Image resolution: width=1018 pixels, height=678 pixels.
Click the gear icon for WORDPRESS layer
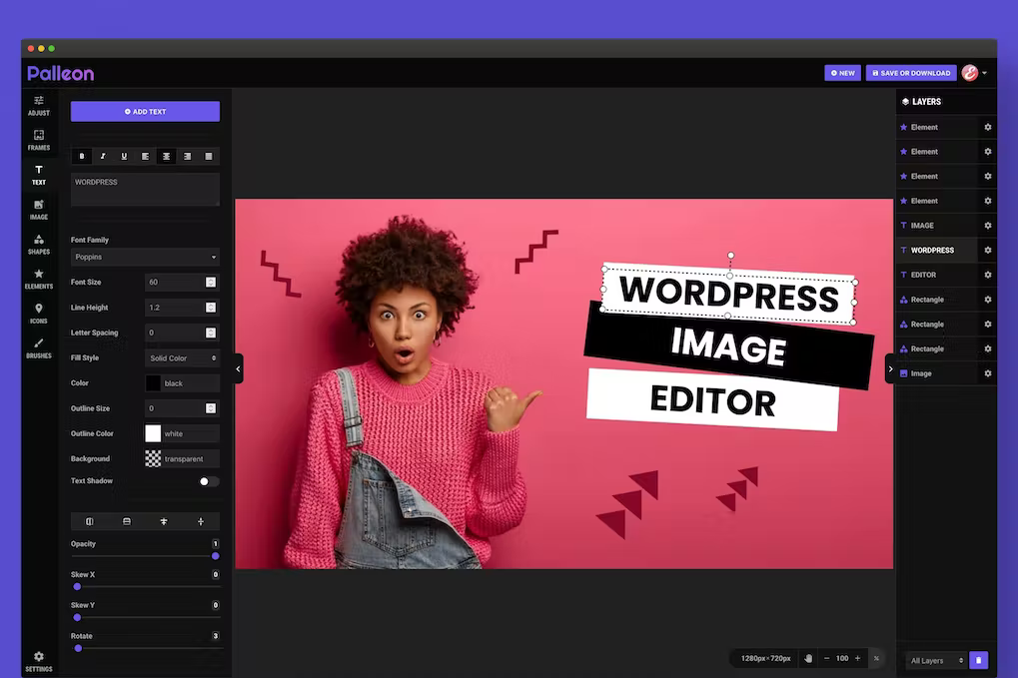pos(987,251)
